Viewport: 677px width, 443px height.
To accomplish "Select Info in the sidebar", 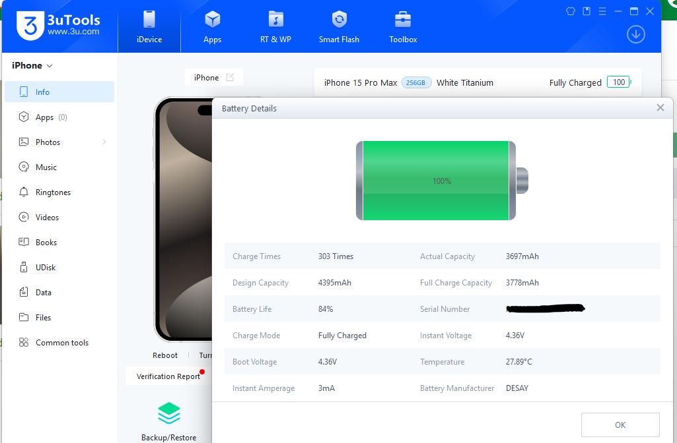I will [59, 92].
